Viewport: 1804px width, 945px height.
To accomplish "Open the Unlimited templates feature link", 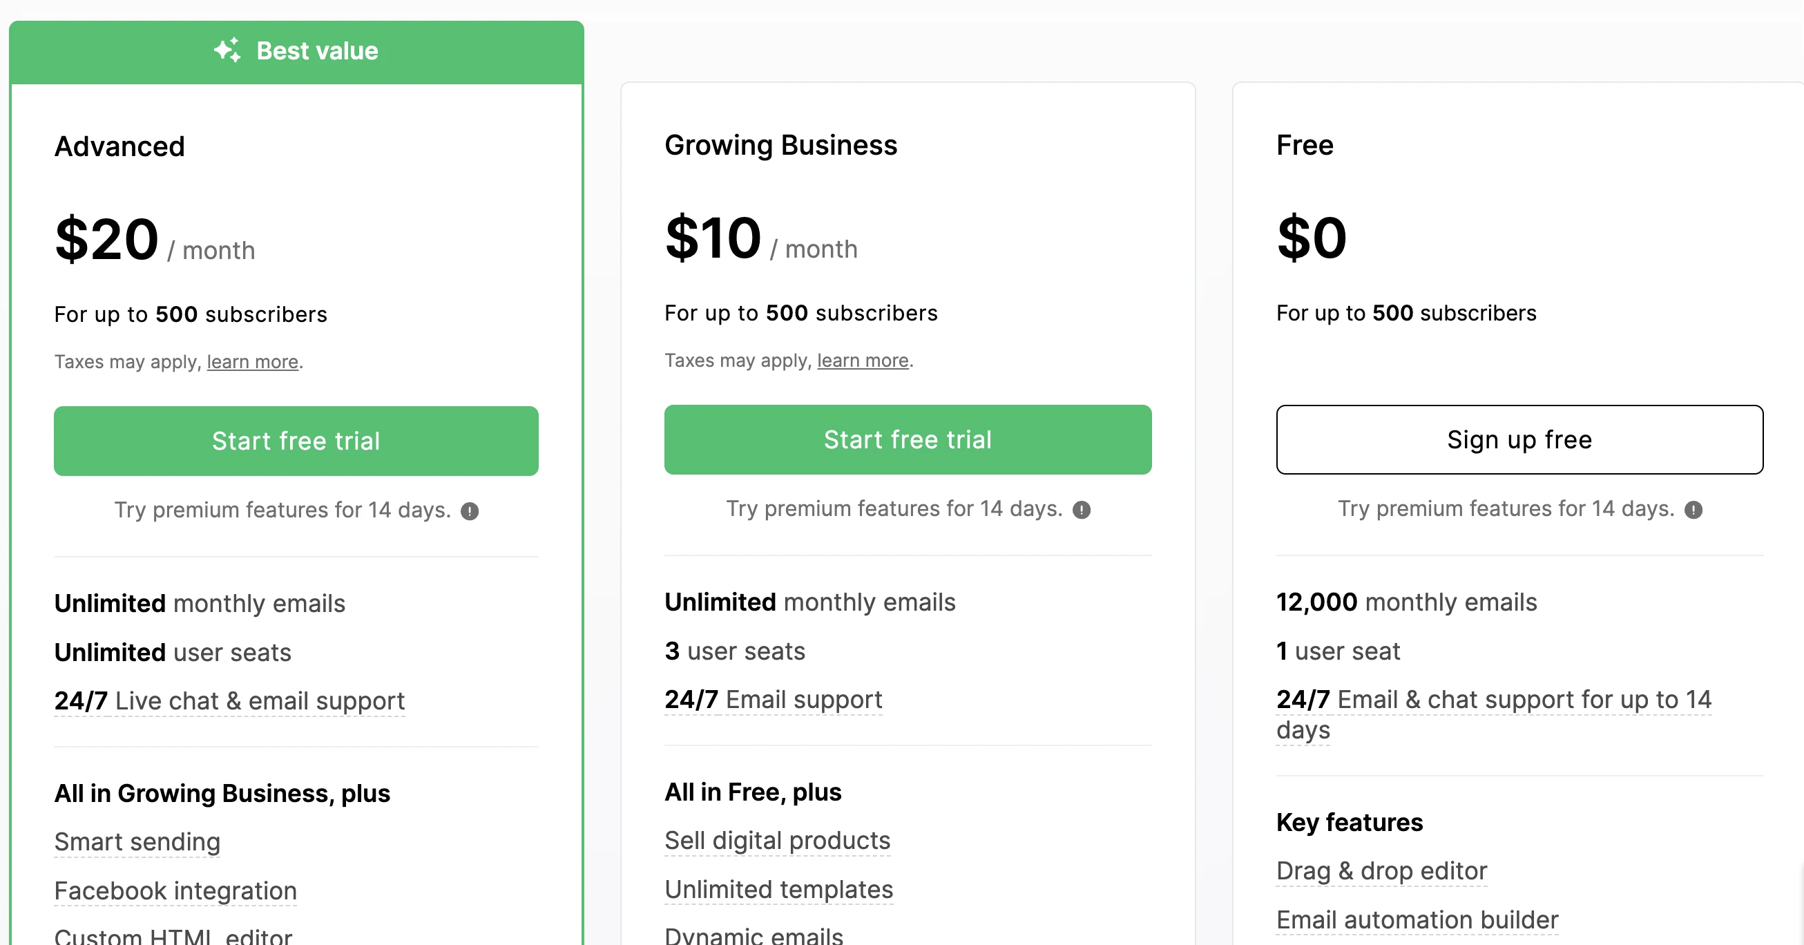I will click(x=779, y=890).
